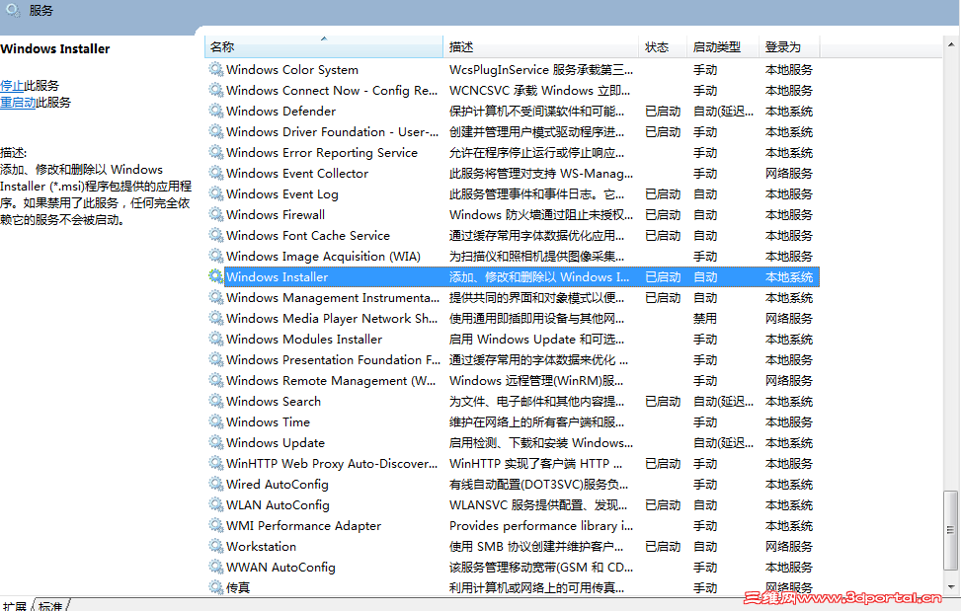Image resolution: width=961 pixels, height=611 pixels.
Task: Click the Wired AutoConfig service gear icon
Action: point(215,484)
